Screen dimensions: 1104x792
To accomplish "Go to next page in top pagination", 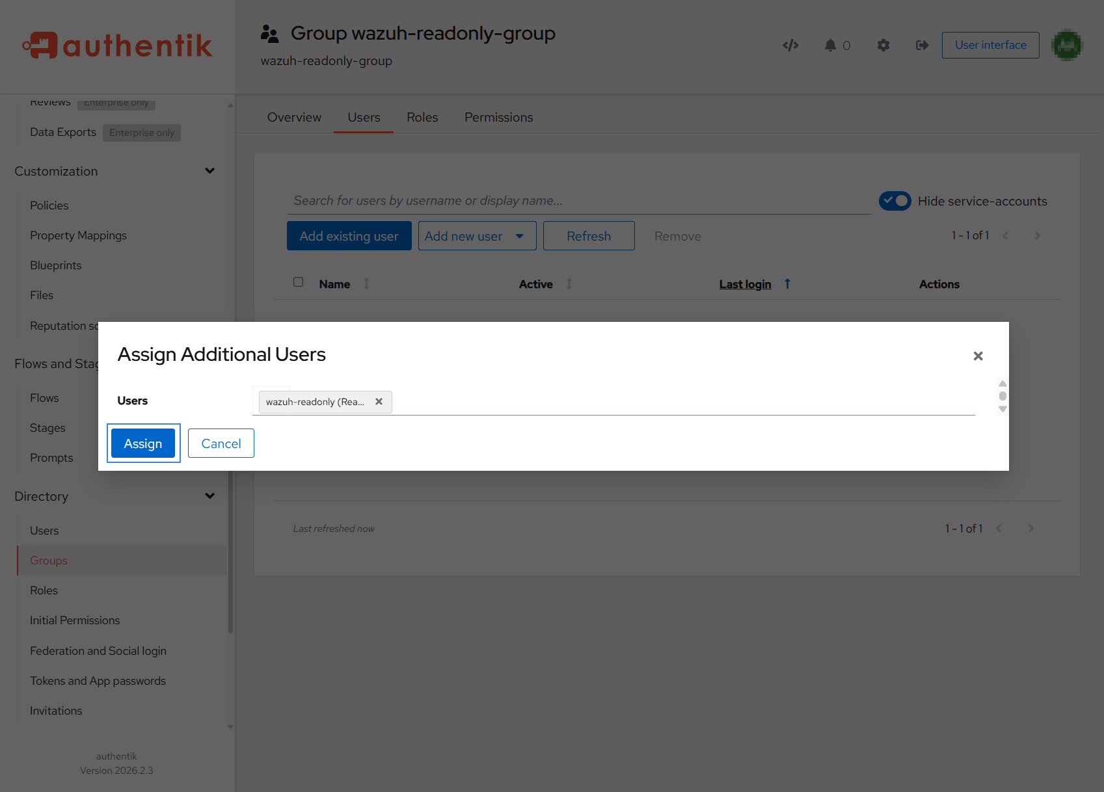I will click(x=1037, y=235).
